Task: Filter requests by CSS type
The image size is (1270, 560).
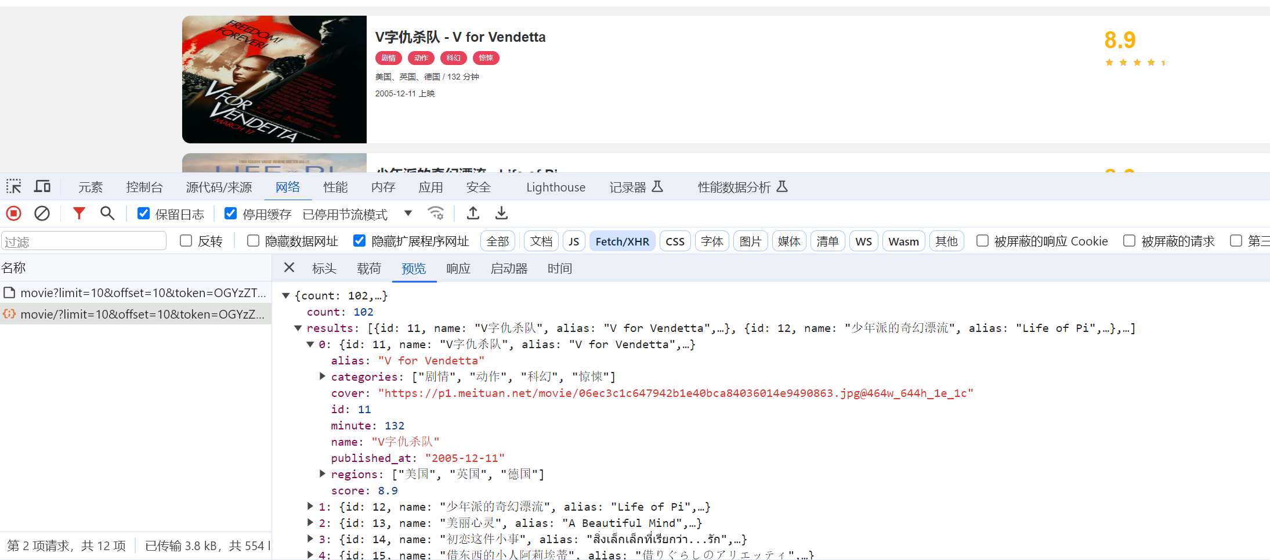Action: pyautogui.click(x=675, y=241)
